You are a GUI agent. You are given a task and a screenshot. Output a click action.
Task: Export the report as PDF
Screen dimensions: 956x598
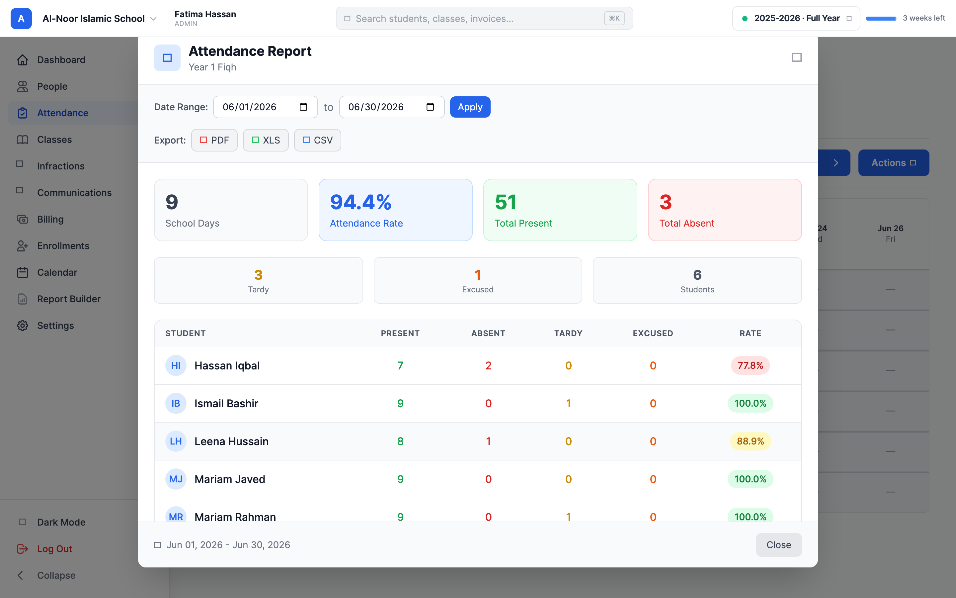(214, 140)
